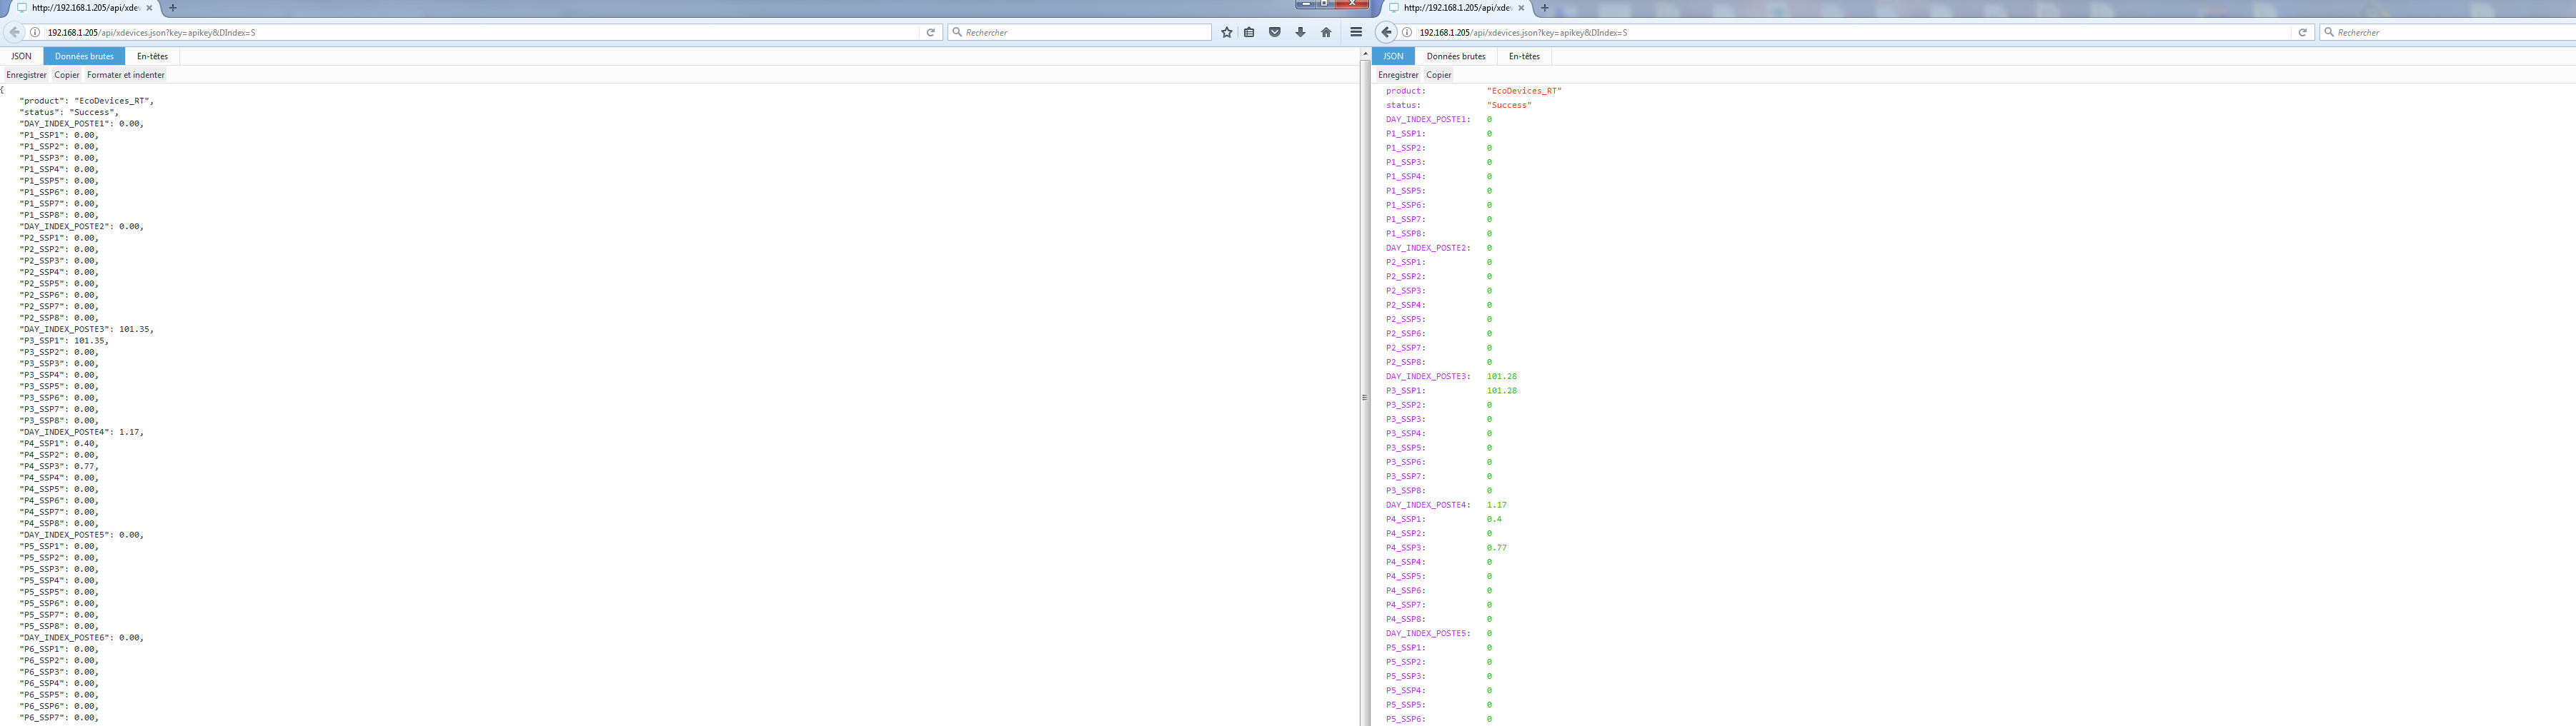This screenshot has height=726, width=2576.
Task: Click the Pocket icon in left toolbar
Action: [x=1274, y=32]
